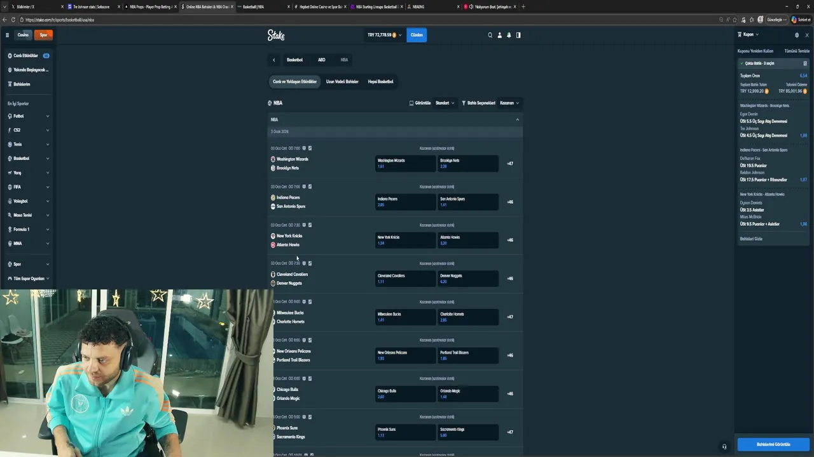Screen dimensions: 814x457
Task: Open Canlı Etkinlikler in sidebar
Action: click(29, 56)
